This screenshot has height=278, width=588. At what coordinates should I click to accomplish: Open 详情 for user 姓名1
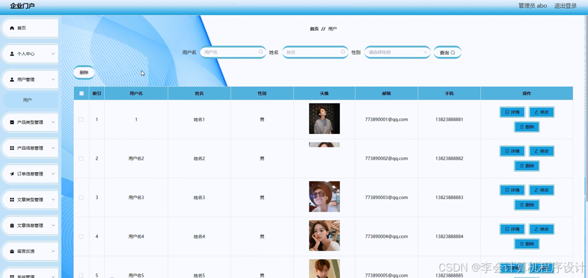tap(512, 112)
